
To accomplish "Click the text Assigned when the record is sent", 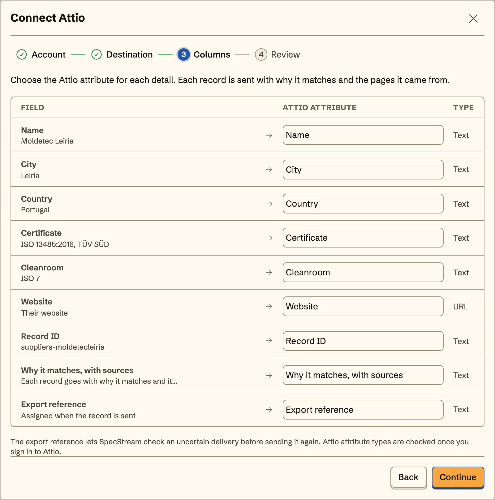I will (78, 416).
